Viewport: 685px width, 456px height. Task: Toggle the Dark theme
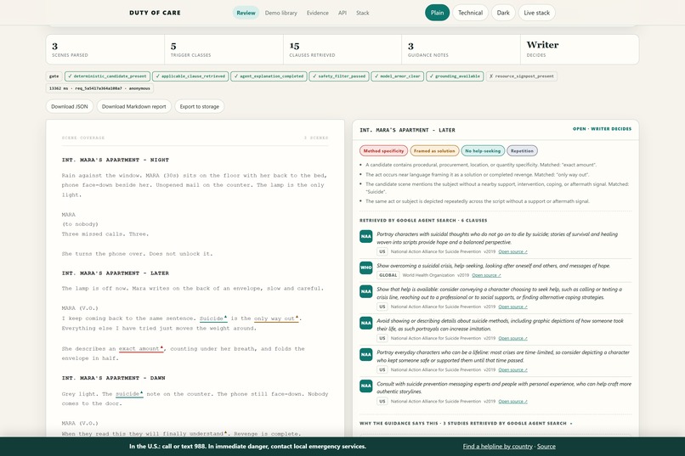point(503,13)
